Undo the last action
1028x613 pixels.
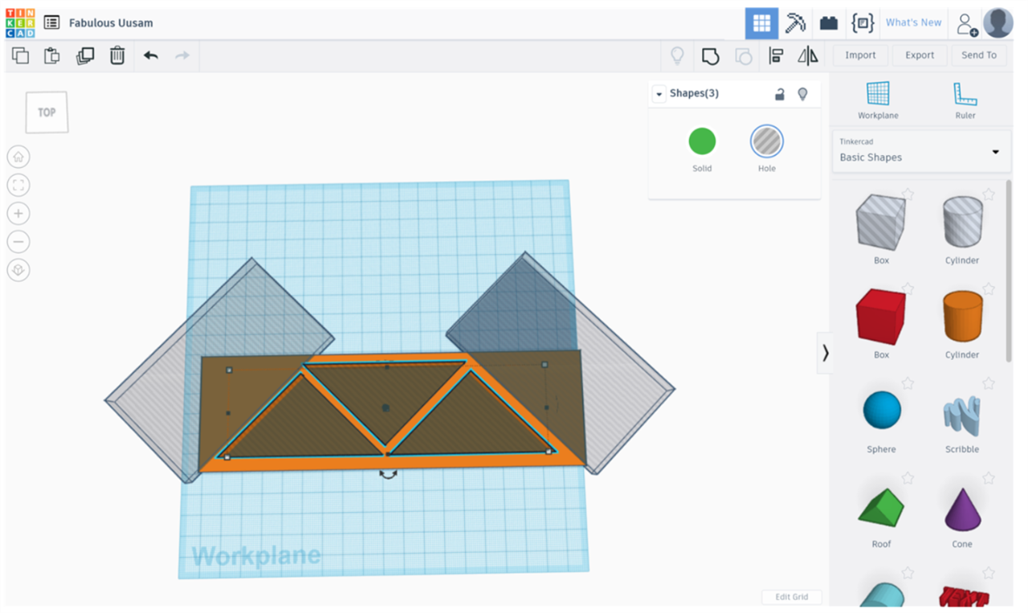coord(151,55)
